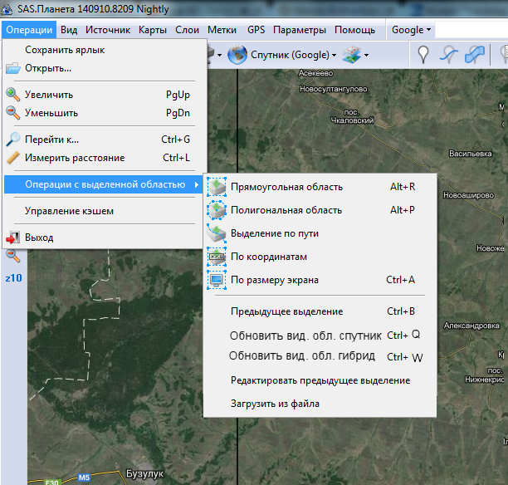
Task: Click the Увеличить zoom-in magnifier icon
Action: point(13,95)
